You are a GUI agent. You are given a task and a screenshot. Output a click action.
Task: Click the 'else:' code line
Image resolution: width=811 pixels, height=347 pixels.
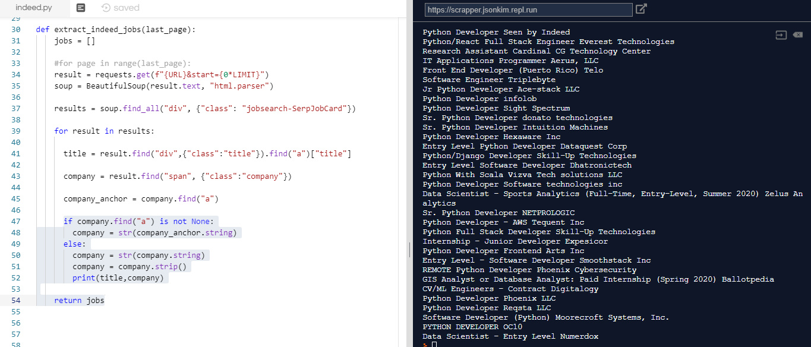click(x=75, y=244)
